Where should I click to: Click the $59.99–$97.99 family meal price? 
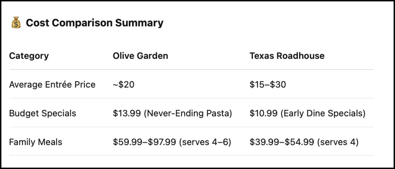coord(145,142)
